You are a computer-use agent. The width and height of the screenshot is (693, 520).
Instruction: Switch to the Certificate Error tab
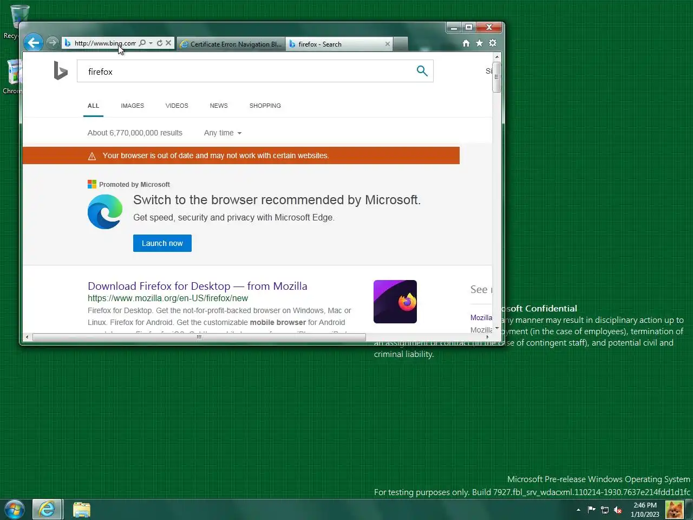[x=231, y=44]
